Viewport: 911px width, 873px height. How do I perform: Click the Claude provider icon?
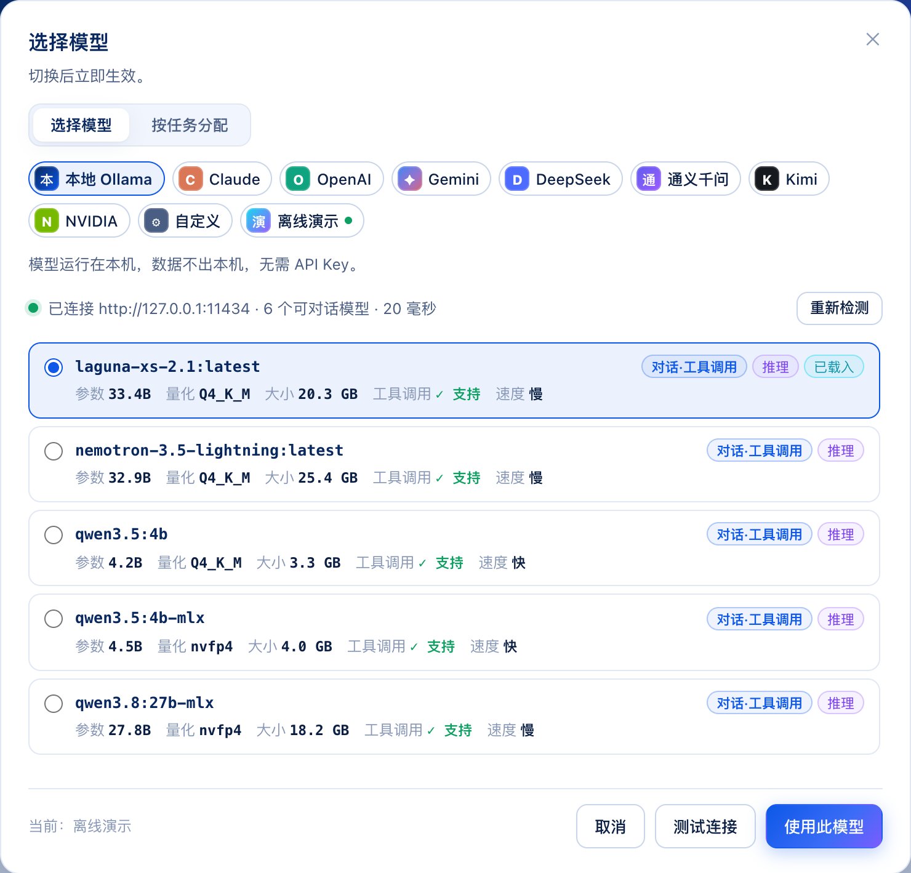tap(191, 179)
